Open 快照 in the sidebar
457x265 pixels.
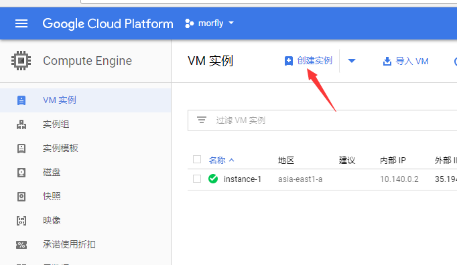click(52, 196)
